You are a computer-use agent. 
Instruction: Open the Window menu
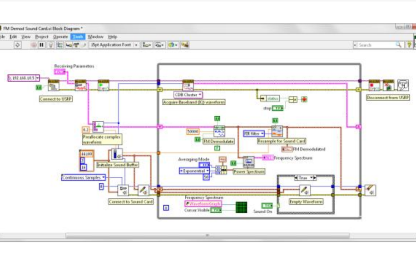point(95,37)
